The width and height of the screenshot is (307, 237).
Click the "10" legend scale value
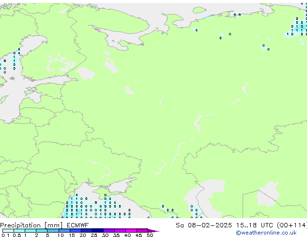(x=61, y=235)
